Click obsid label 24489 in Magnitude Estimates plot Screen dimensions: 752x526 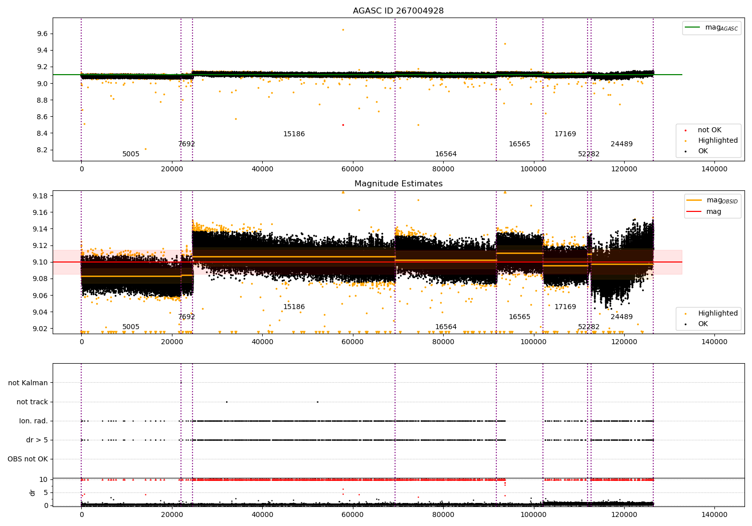622,317
